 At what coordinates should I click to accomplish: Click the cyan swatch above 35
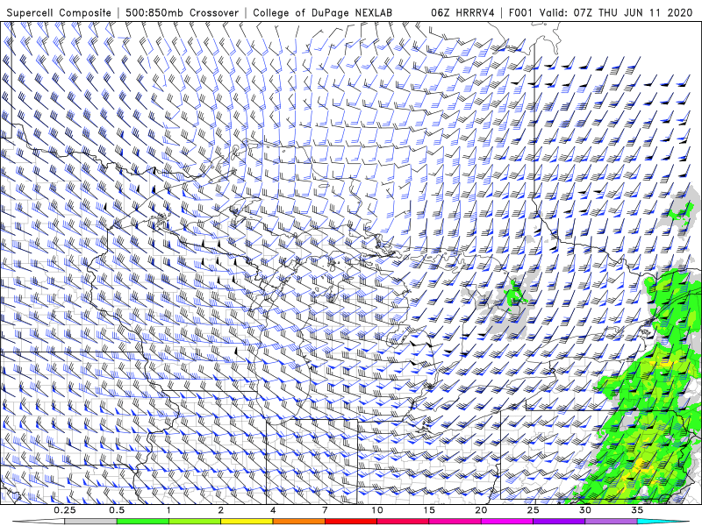click(663, 522)
